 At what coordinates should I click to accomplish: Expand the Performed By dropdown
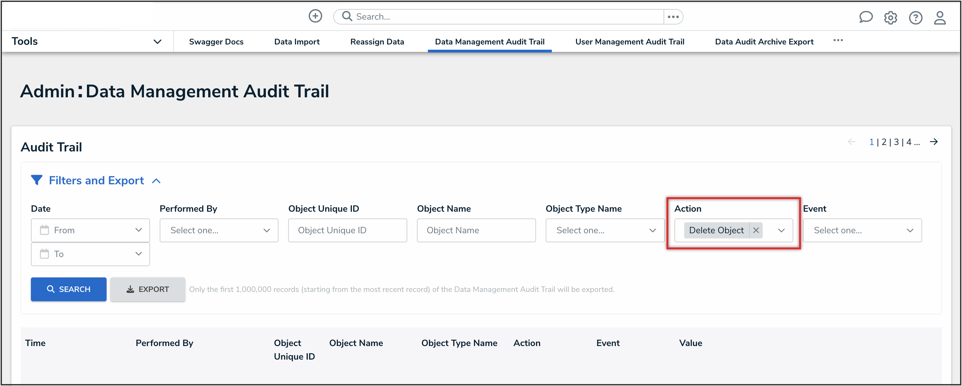pyautogui.click(x=219, y=230)
